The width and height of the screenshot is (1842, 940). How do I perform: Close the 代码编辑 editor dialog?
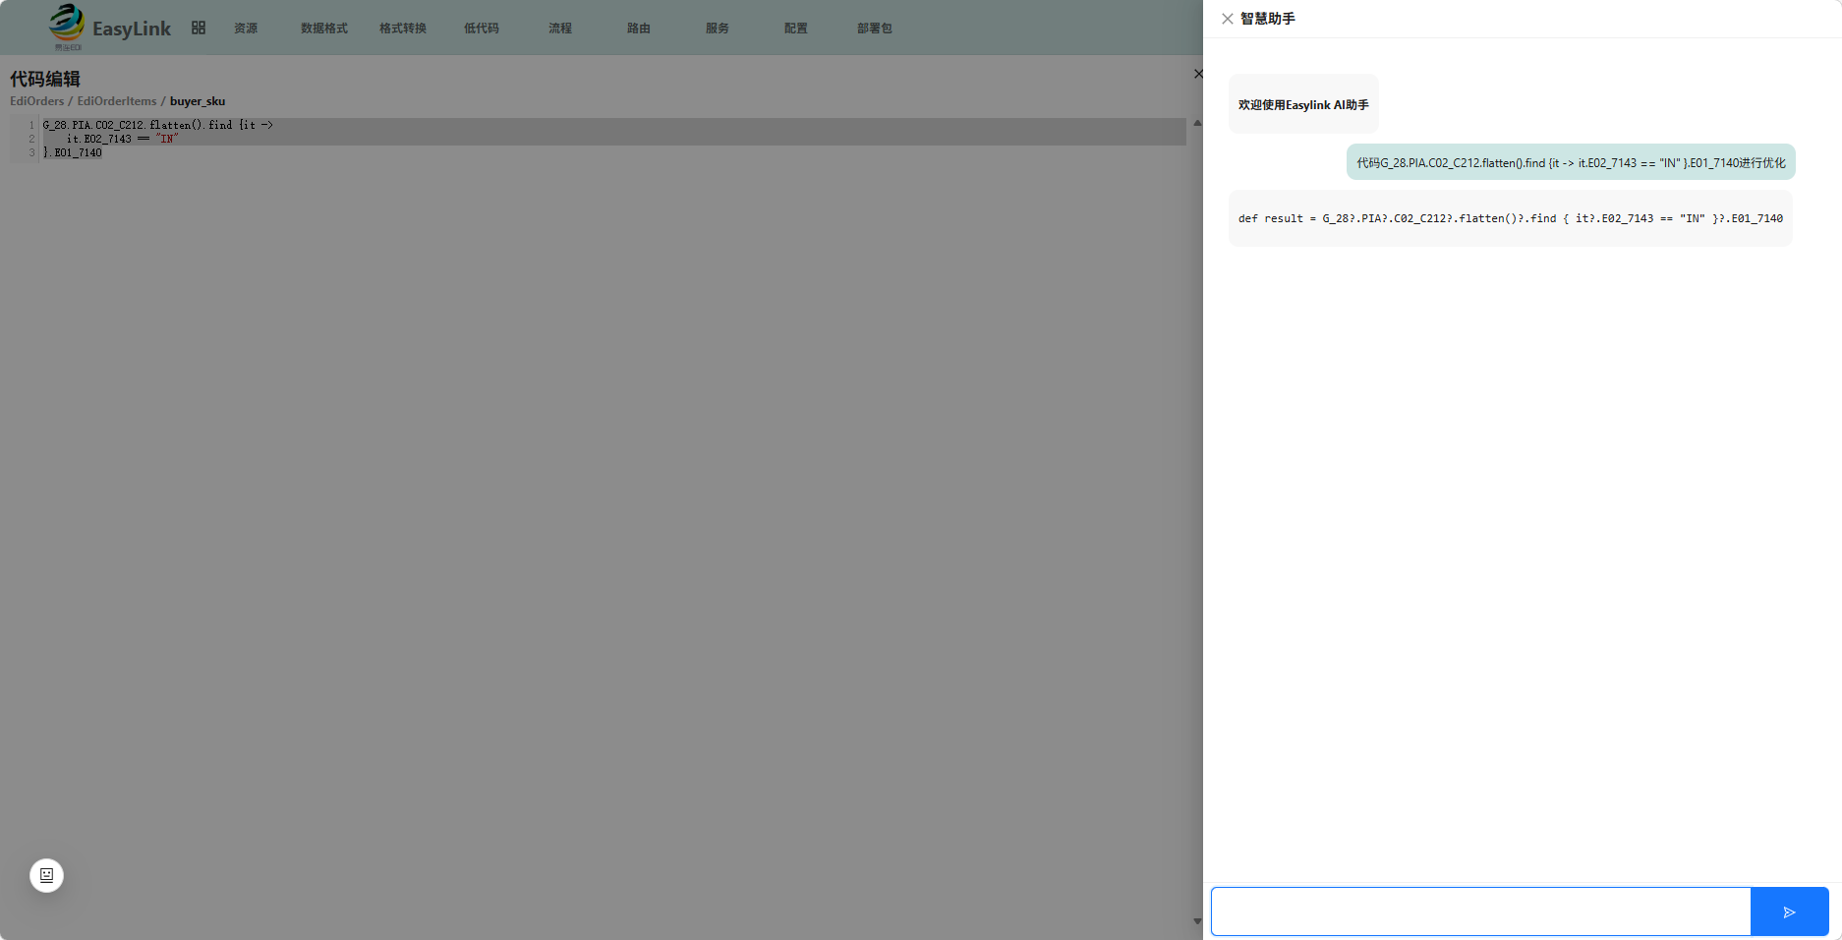click(1197, 74)
